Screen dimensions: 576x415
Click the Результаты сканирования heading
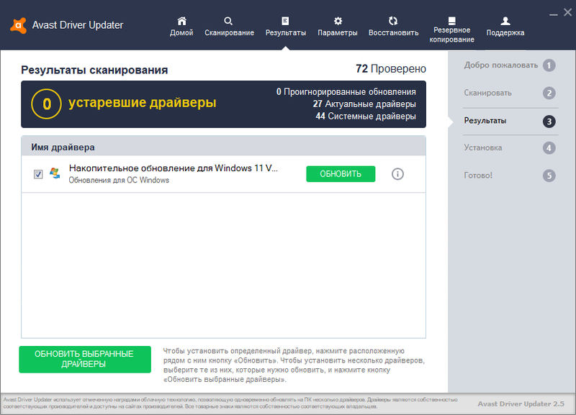click(94, 70)
